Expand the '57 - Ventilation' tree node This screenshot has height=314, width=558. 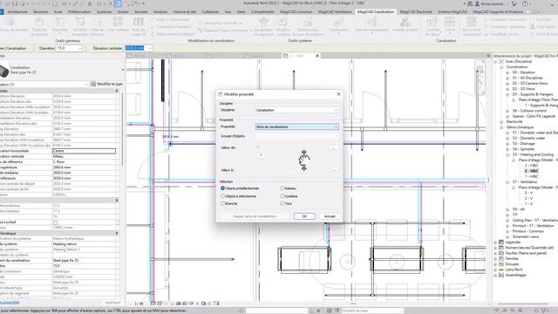pyautogui.click(x=507, y=182)
